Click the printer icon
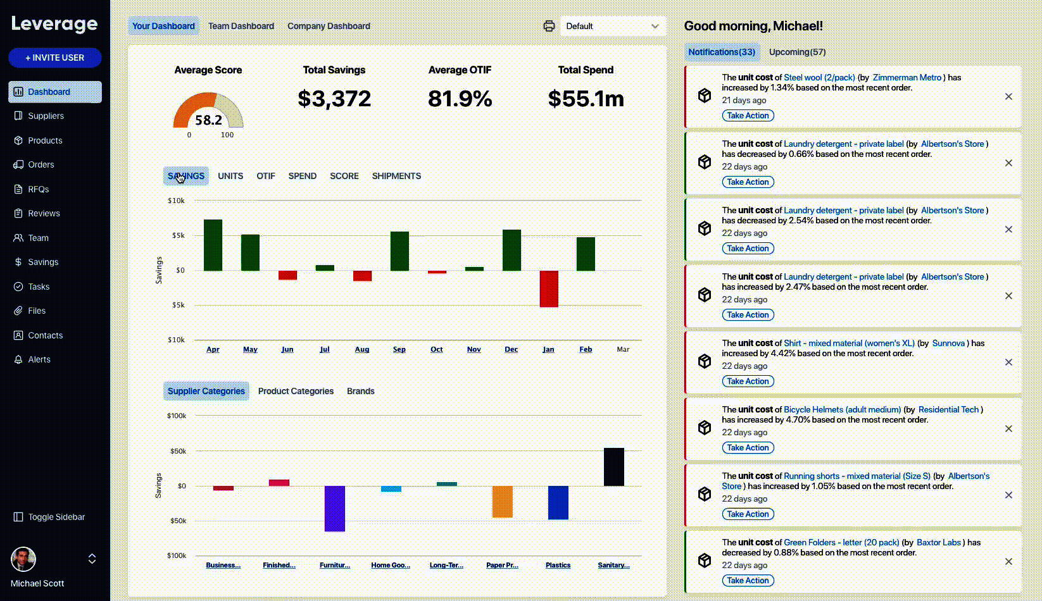This screenshot has height=601, width=1042. [549, 26]
